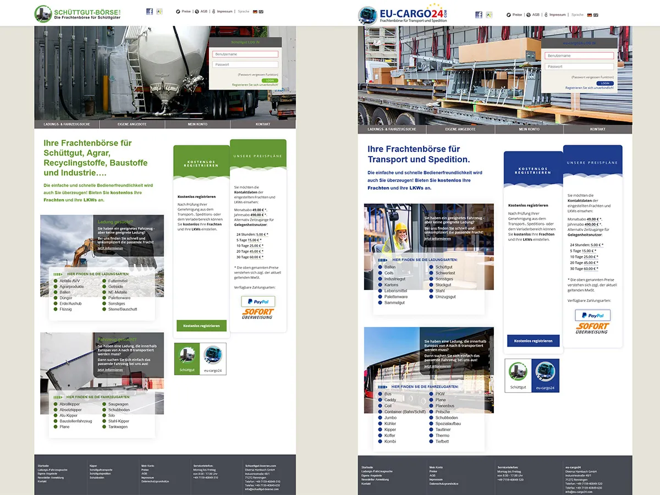The image size is (660, 495).
Task: Open Eigene Angebote menu on Schüttgut-Börse page
Action: pyautogui.click(x=132, y=124)
